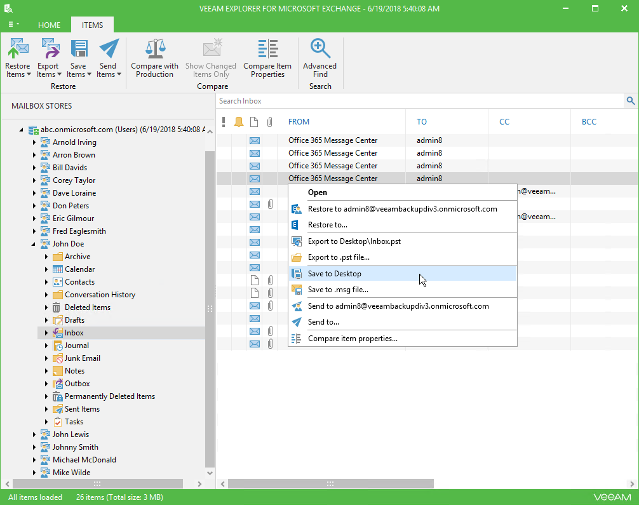Expand the Arnold Irving mailbox

pyautogui.click(x=34, y=142)
